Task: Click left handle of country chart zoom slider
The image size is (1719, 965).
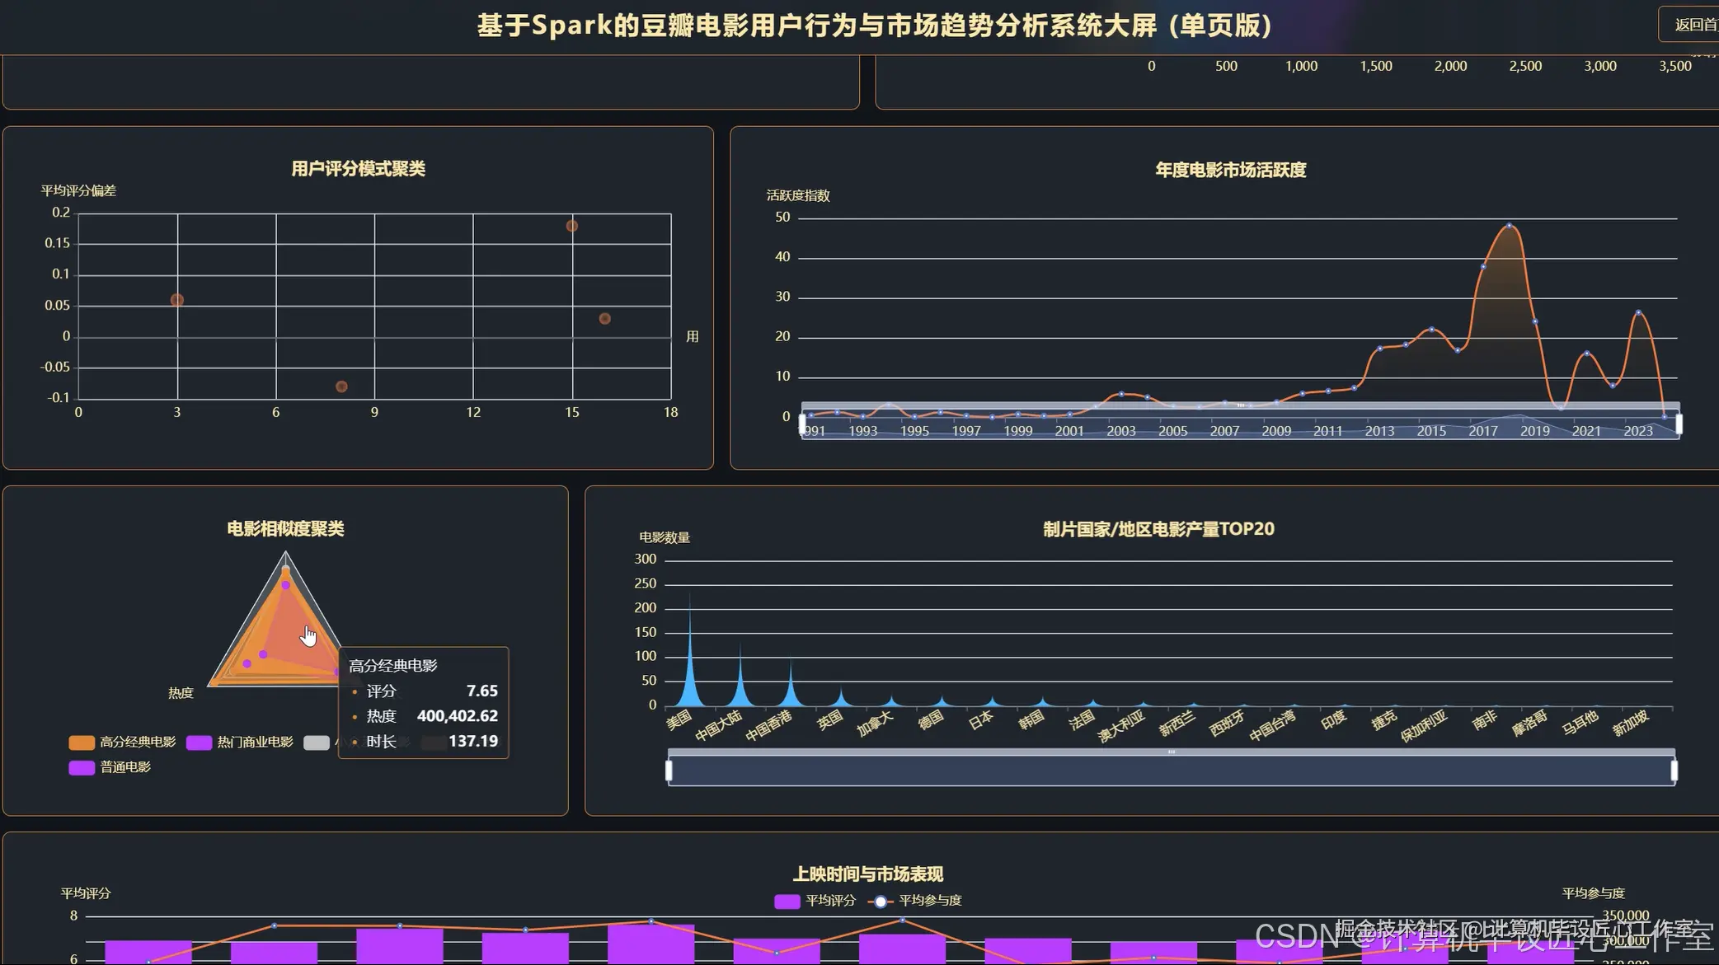Action: 669,771
